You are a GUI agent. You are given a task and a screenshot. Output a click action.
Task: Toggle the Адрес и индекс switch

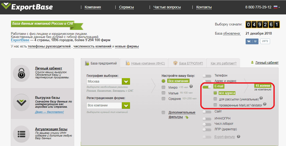click(x=207, y=81)
